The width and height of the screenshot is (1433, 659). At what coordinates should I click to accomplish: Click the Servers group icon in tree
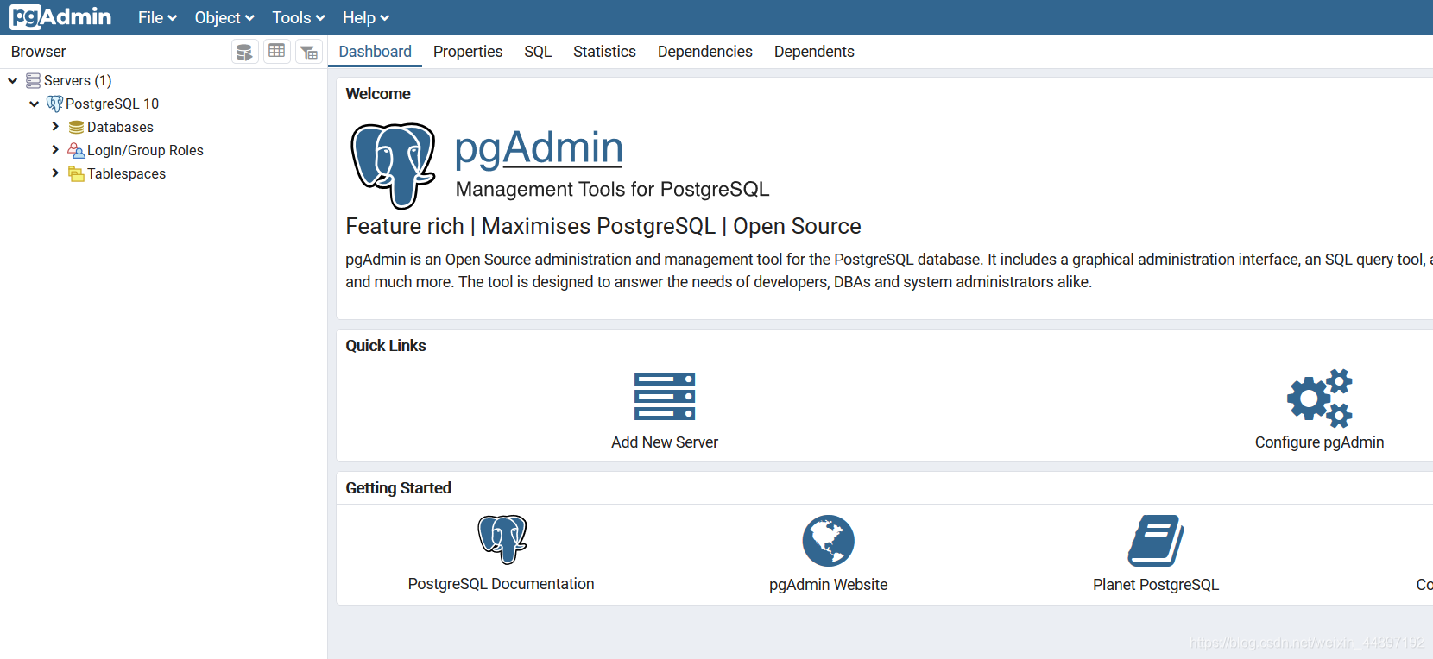point(33,80)
